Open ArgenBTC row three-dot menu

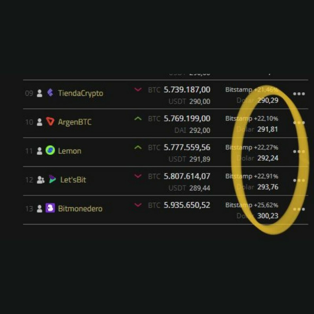[x=299, y=123]
